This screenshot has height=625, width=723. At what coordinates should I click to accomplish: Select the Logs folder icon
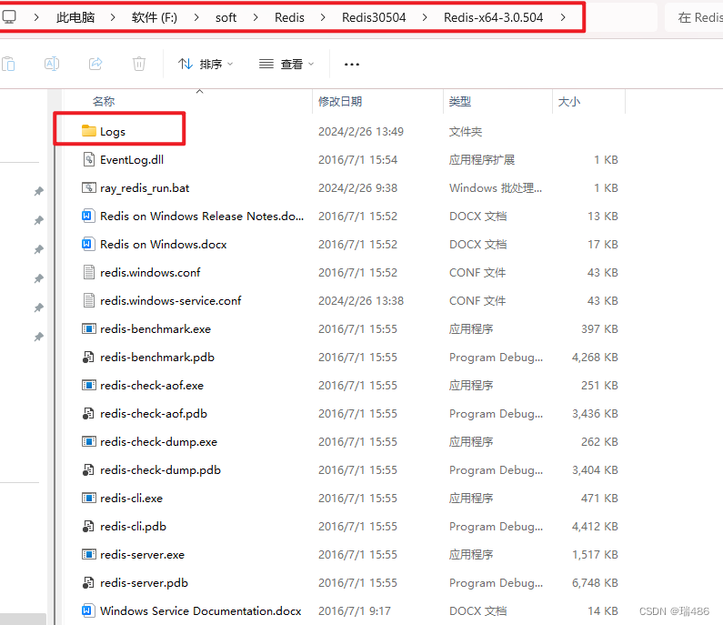[88, 131]
